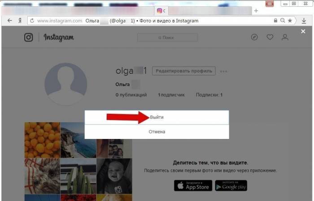Viewport: 314px width, 201px height.
Task: Select the 'Выйти' log out option
Action: tap(157, 117)
